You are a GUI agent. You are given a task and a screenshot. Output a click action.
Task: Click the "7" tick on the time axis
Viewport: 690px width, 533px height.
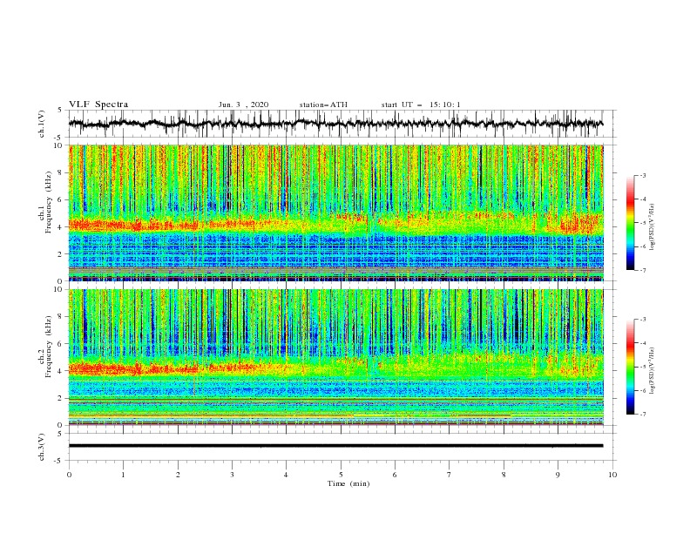[x=450, y=475]
